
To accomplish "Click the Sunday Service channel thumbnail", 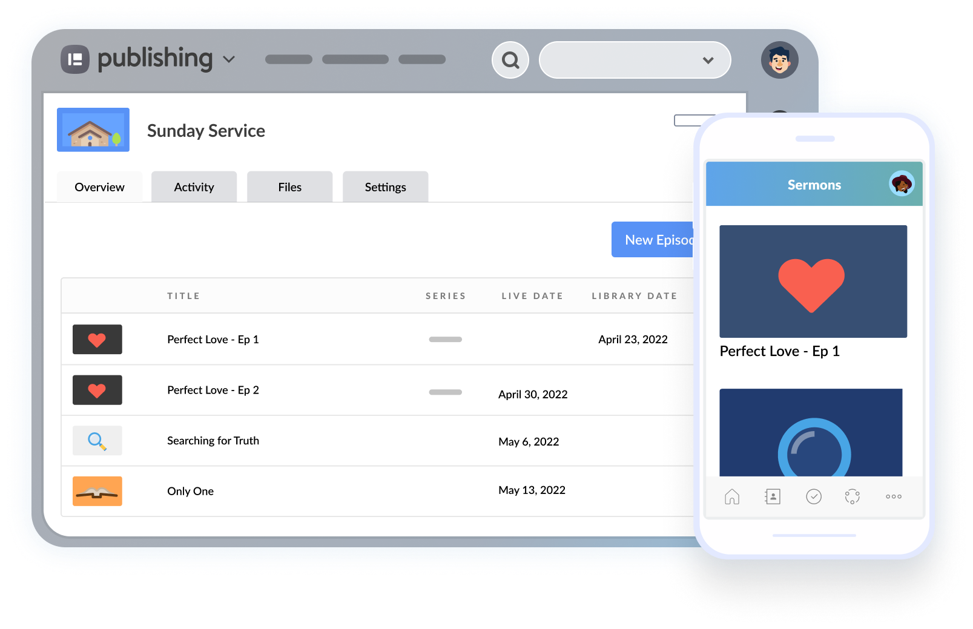I will pos(93,130).
